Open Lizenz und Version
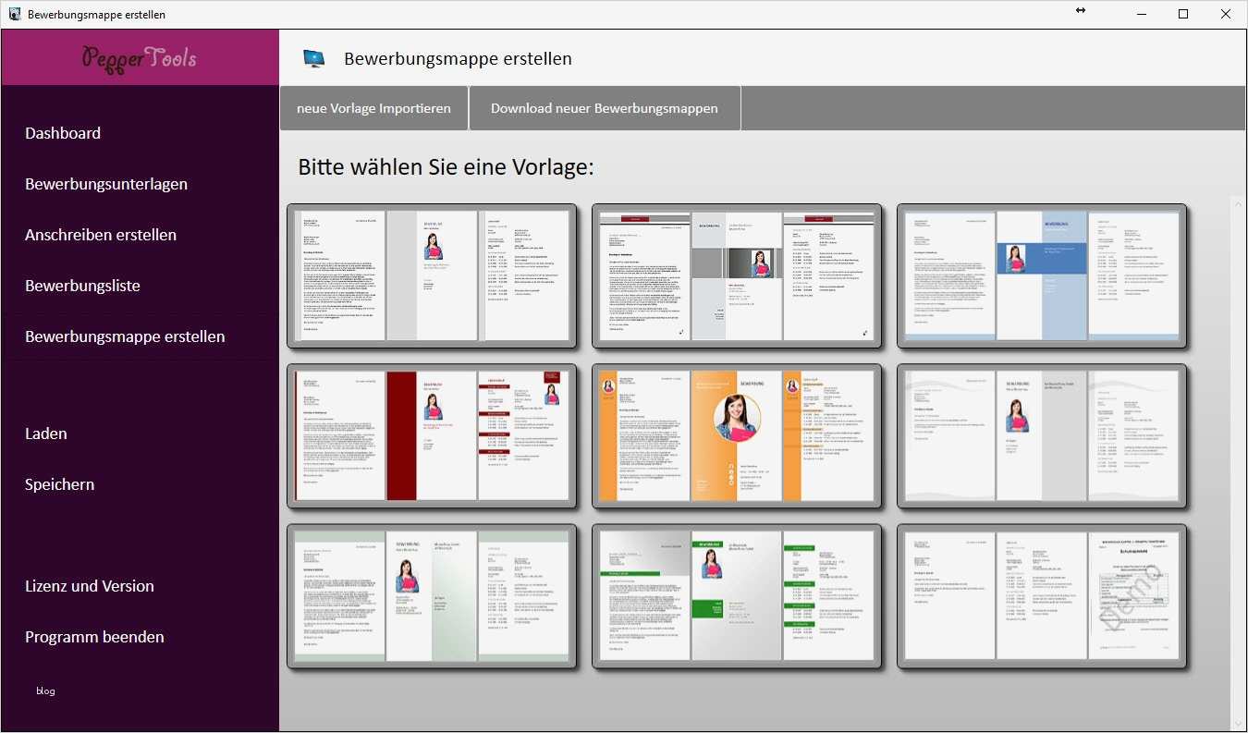Viewport: 1248px width, 733px height. pos(89,586)
